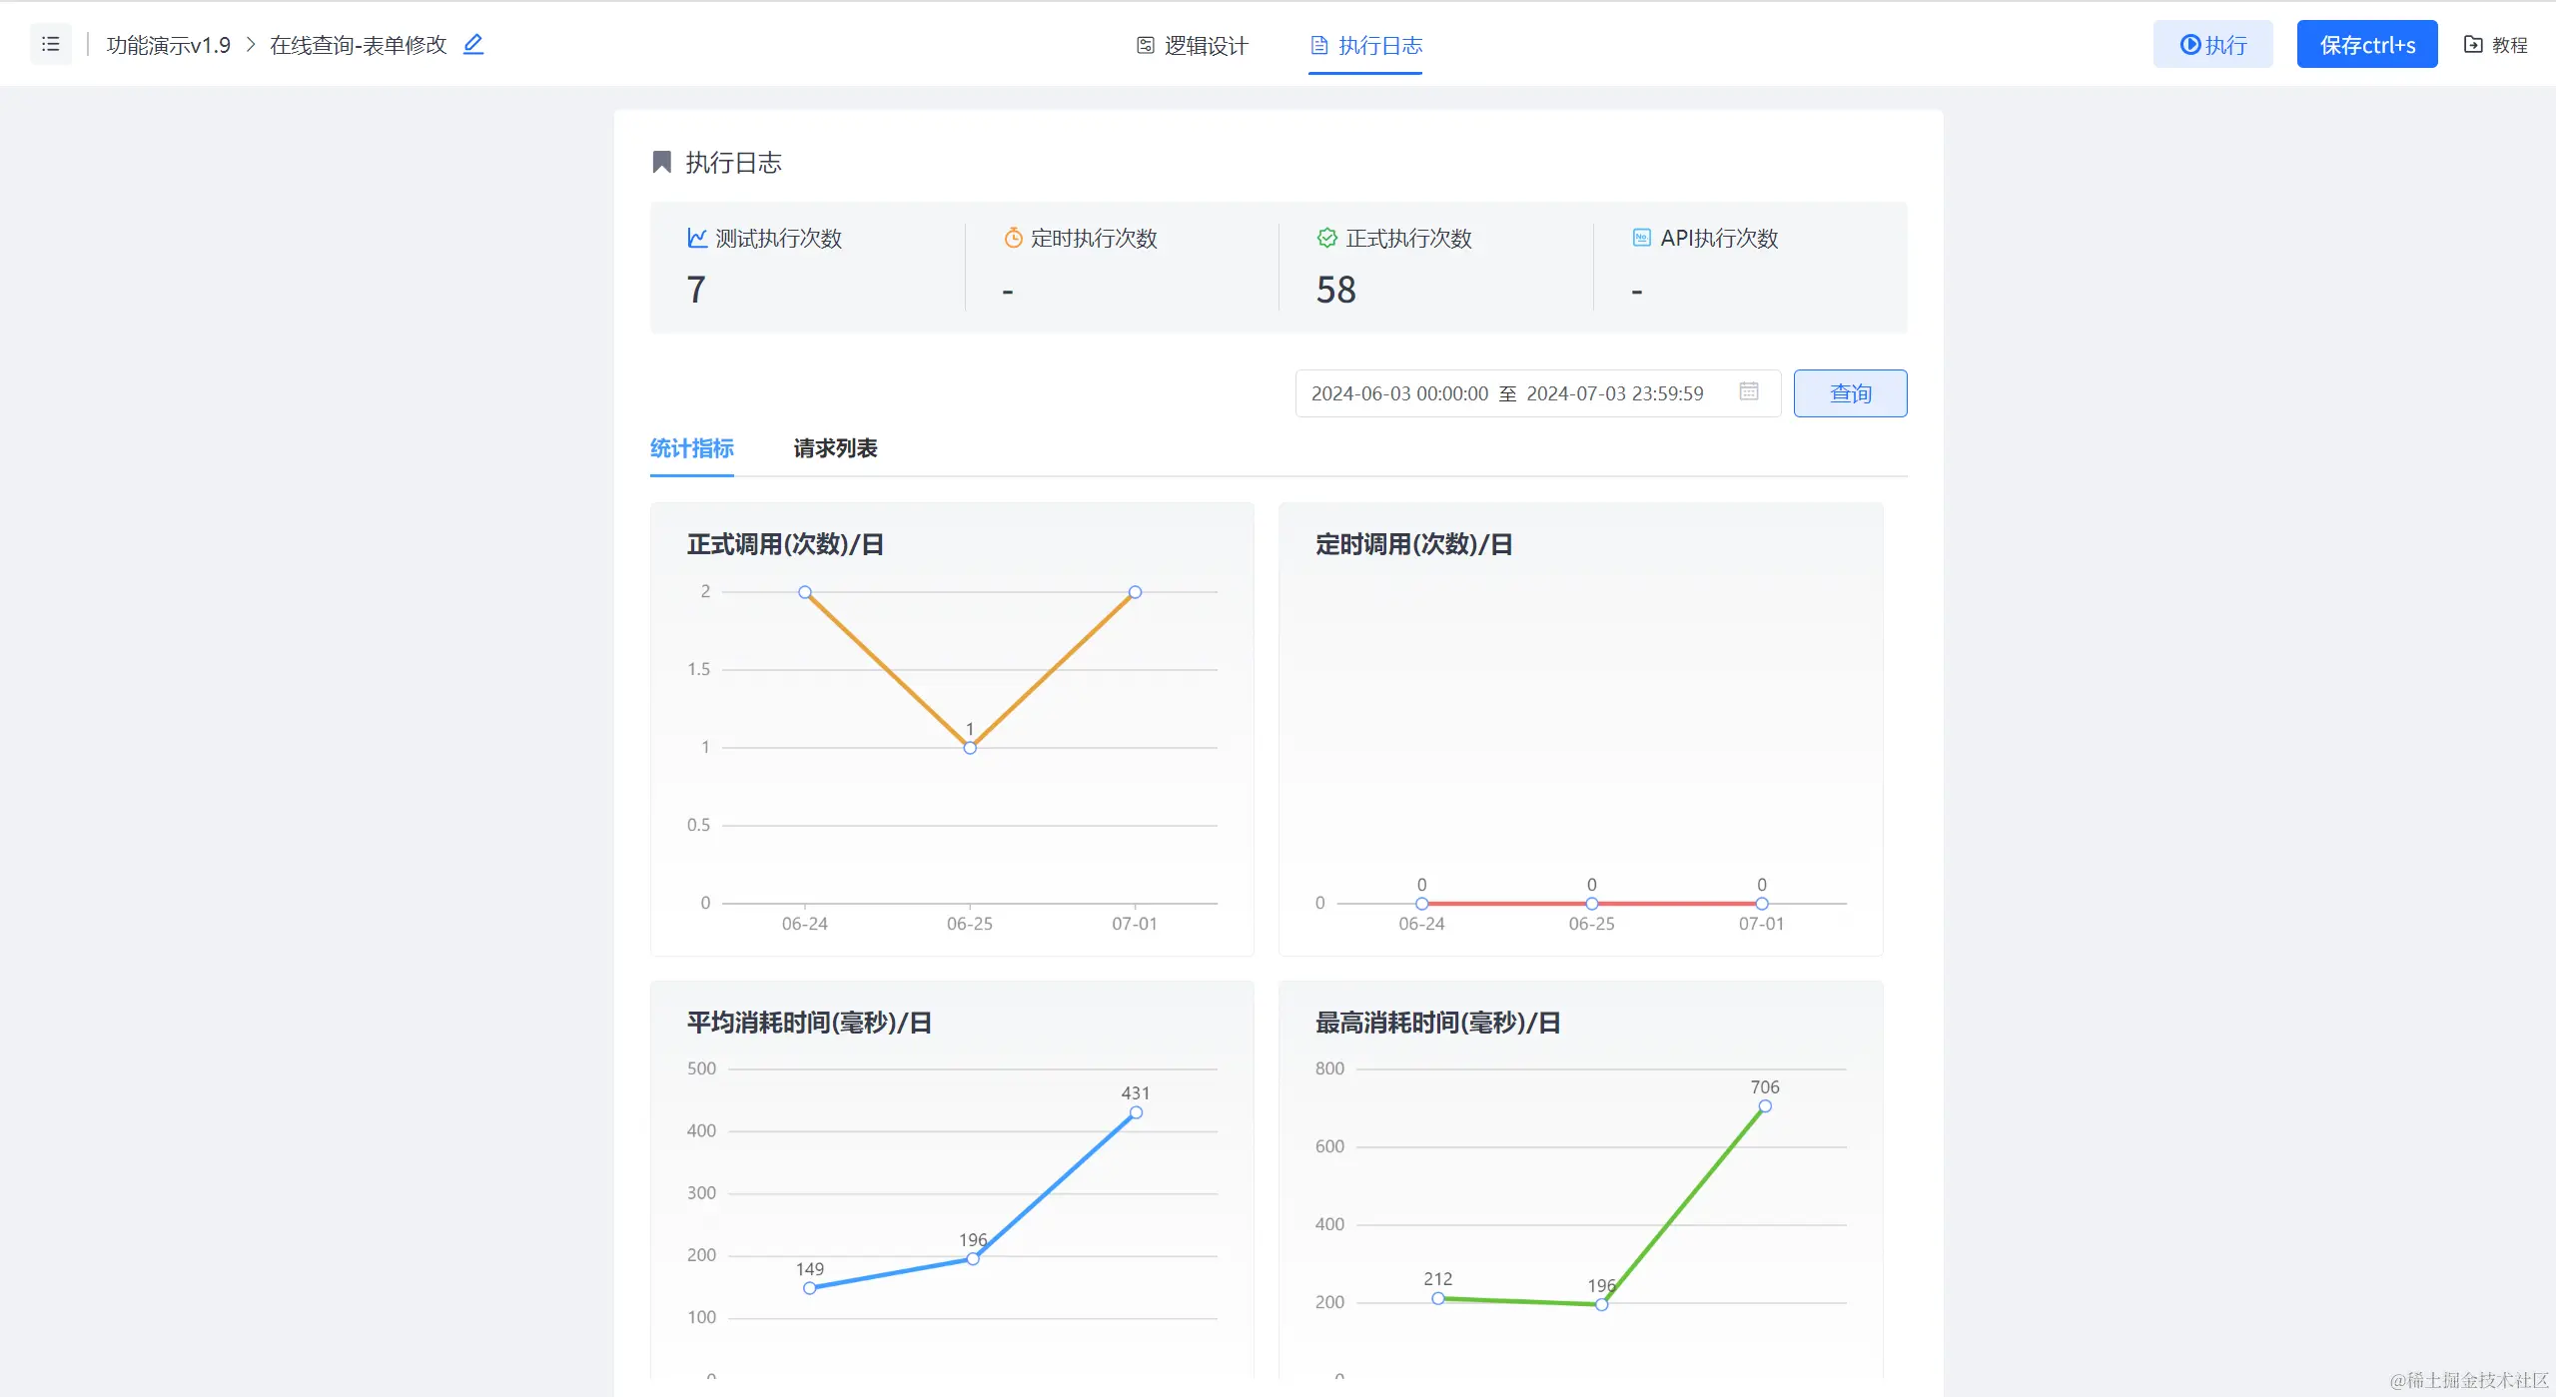Click the calendar icon in the date field
This screenshot has width=2556, height=1397.
point(1748,391)
